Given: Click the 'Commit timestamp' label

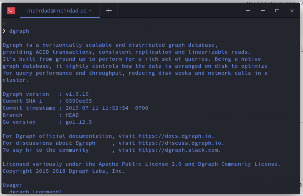Looking at the screenshot, I should (x=29, y=108).
